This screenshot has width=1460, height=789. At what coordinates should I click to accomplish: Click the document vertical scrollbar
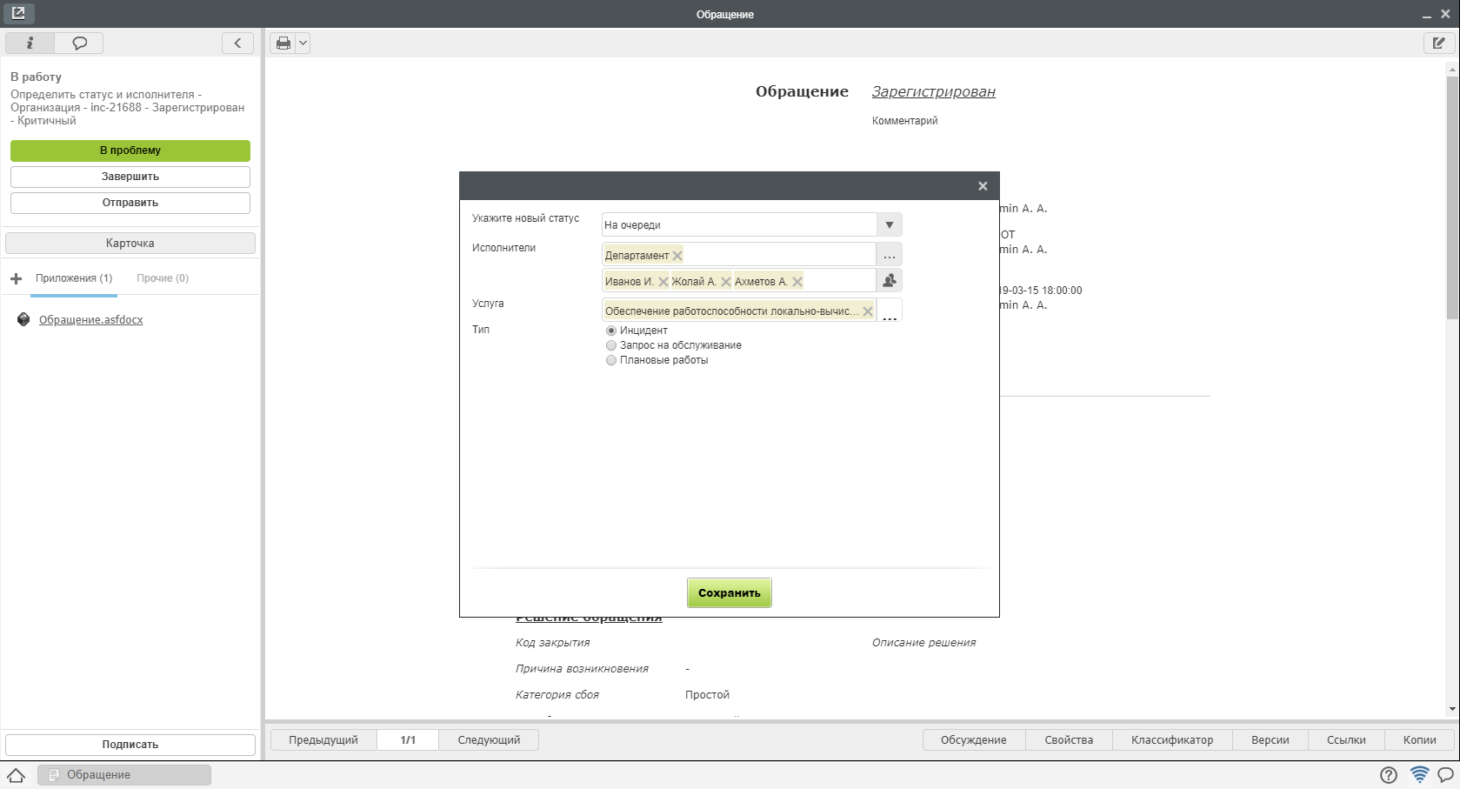click(x=1452, y=197)
